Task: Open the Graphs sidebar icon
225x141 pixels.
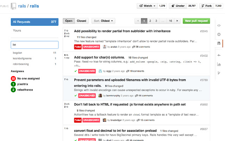Action: tap(219, 64)
